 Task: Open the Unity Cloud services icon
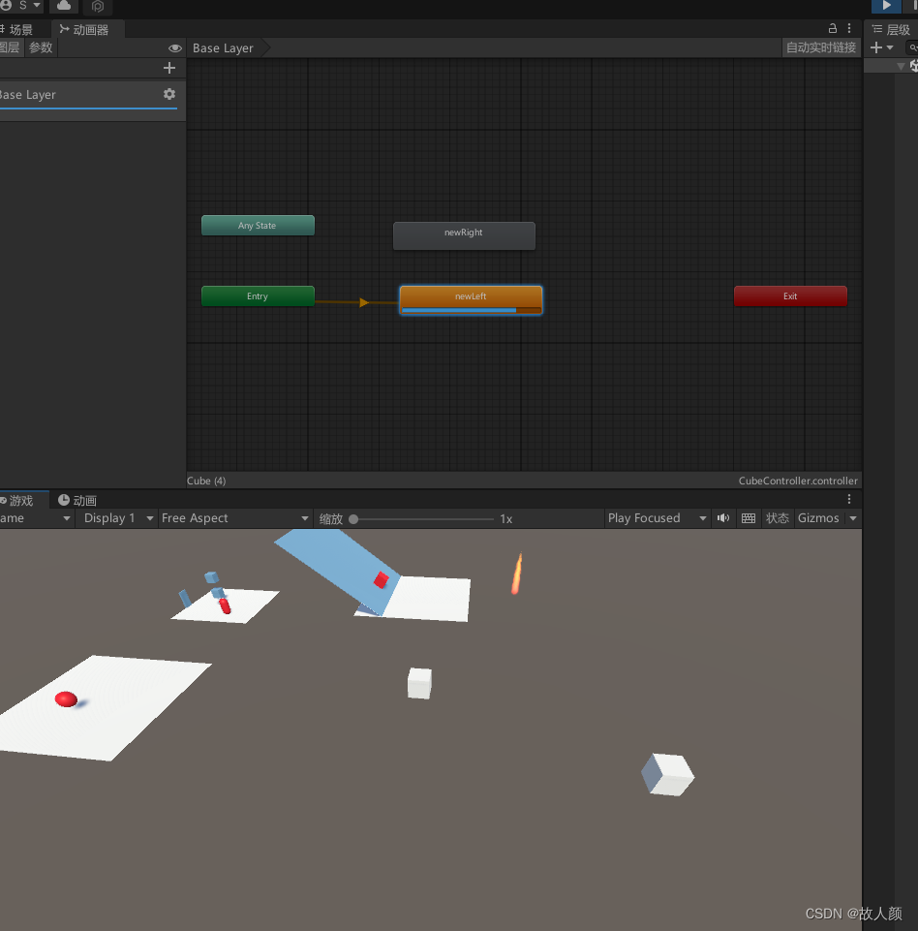point(63,7)
